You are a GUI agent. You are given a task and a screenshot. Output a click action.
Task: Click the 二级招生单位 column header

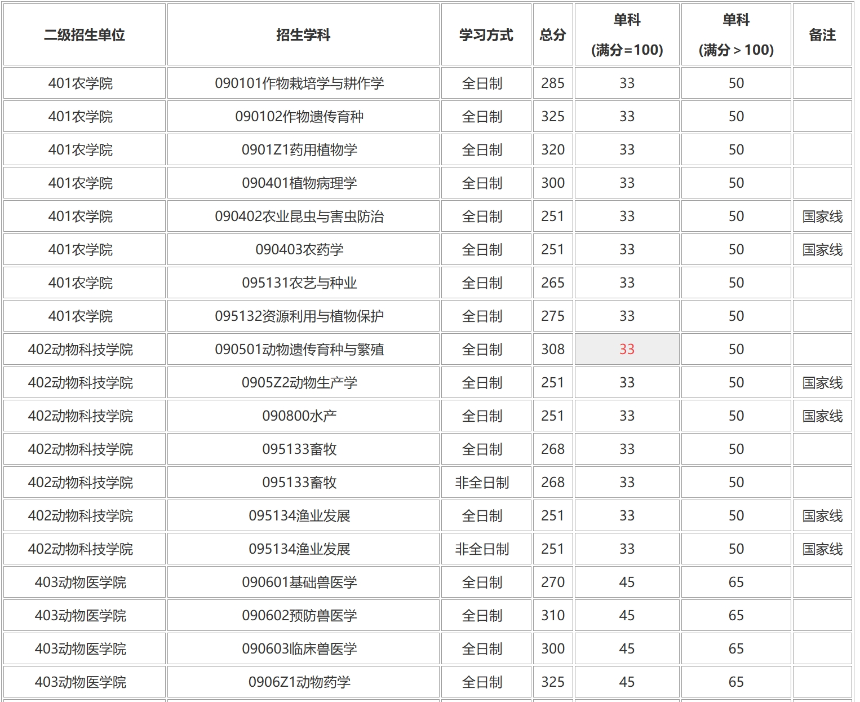coord(83,34)
